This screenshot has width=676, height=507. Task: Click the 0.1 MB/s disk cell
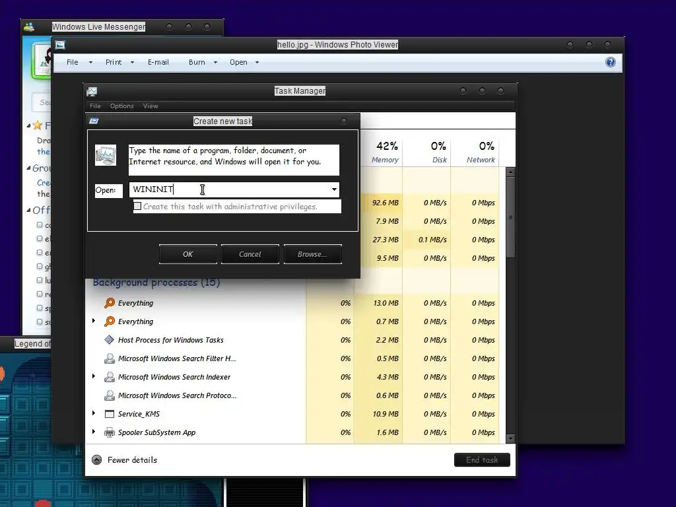(x=427, y=240)
